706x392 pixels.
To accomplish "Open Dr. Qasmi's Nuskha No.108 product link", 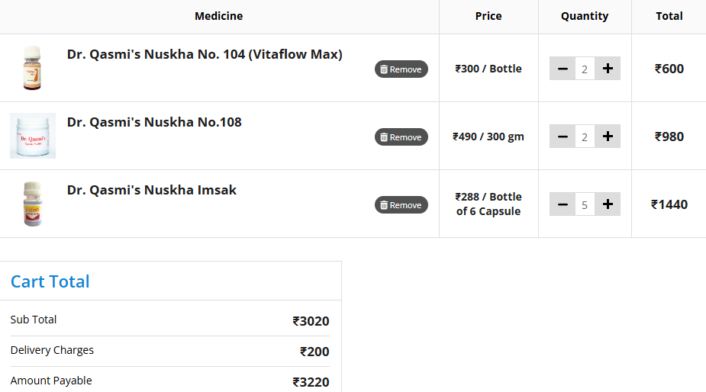I will coord(154,123).
